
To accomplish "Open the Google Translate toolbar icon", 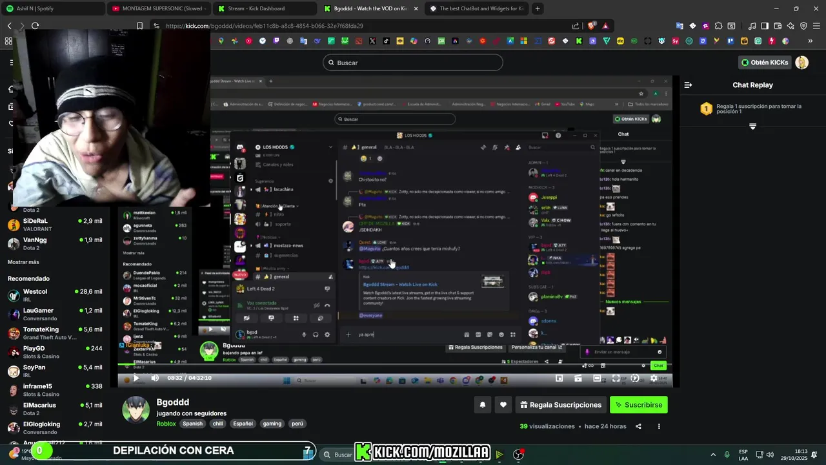I will click(x=680, y=26).
